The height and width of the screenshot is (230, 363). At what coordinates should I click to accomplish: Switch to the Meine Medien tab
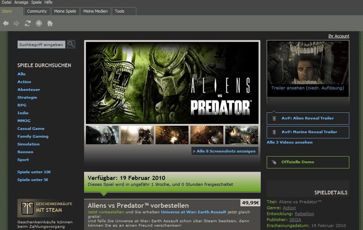tap(96, 11)
